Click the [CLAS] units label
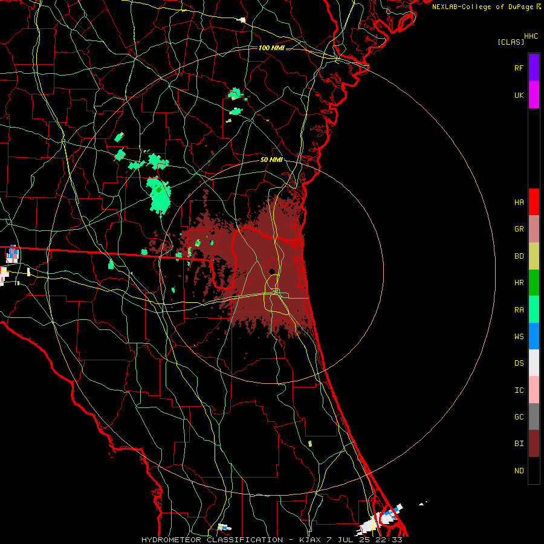Viewport: 544px width, 544px height. [511, 42]
